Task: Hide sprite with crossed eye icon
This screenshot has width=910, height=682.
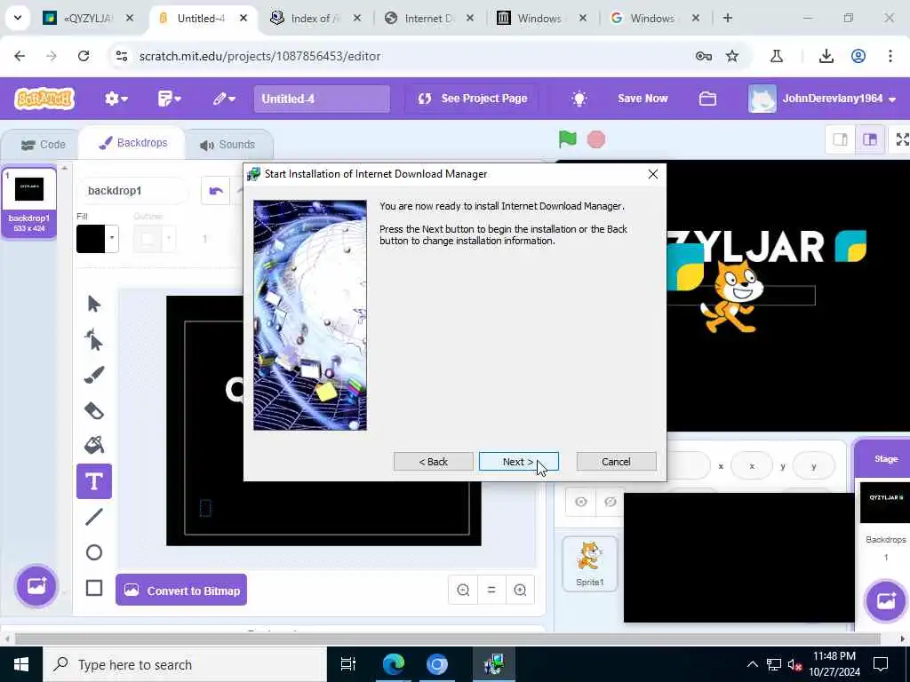Action: pos(610,502)
